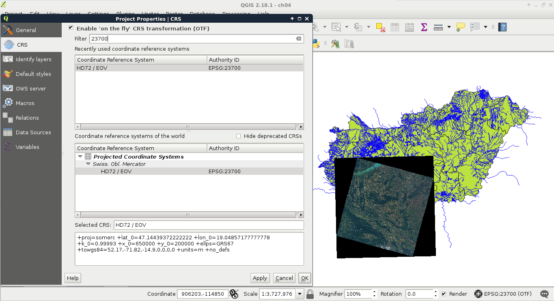Enable Hide deprecated CRSs checkbox
Screen dimensions: 554x301
coord(239,136)
